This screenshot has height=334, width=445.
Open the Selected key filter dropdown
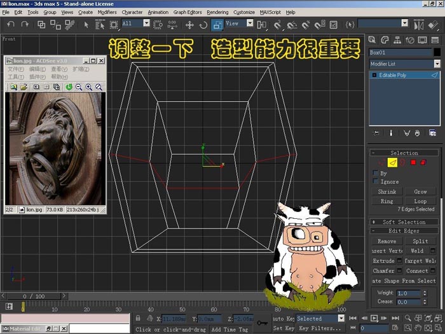(341, 318)
